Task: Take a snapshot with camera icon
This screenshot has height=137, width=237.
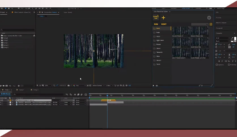Action: pos(69,85)
